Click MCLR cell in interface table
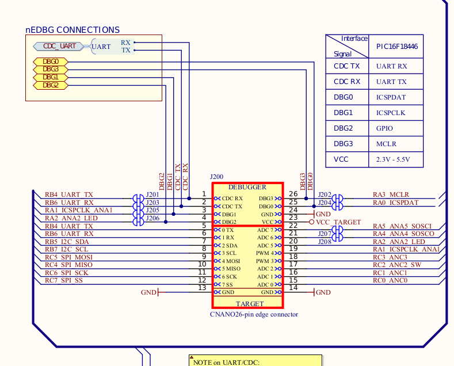This screenshot has width=454, height=366. [396, 144]
